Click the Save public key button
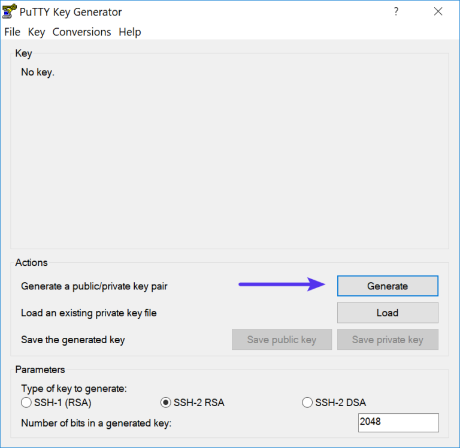This screenshot has width=460, height=448. pyautogui.click(x=282, y=340)
